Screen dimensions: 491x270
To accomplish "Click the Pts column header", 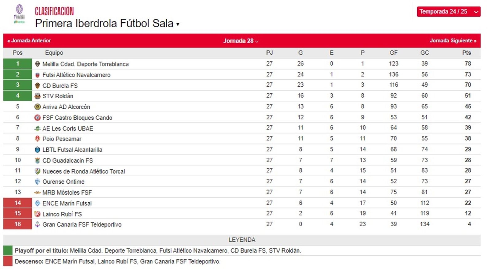I will click(x=467, y=53).
